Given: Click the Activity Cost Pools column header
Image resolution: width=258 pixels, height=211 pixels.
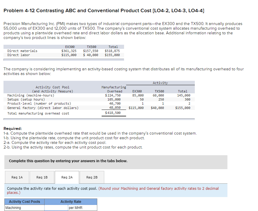Looking at the screenshot, I should tap(24, 201).
